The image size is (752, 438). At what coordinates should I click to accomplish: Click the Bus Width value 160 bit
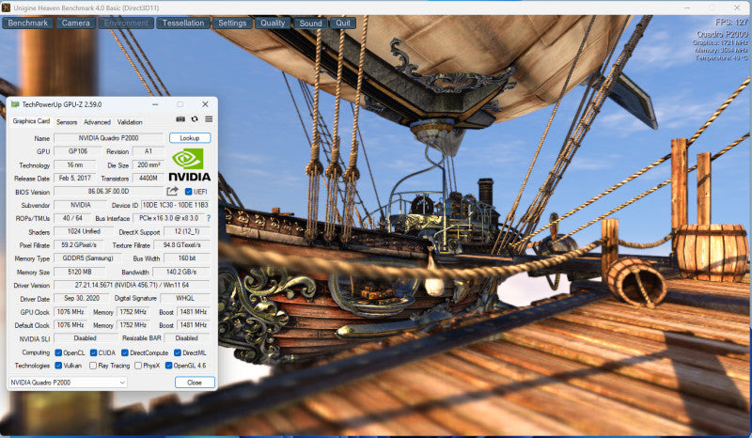[x=187, y=258]
